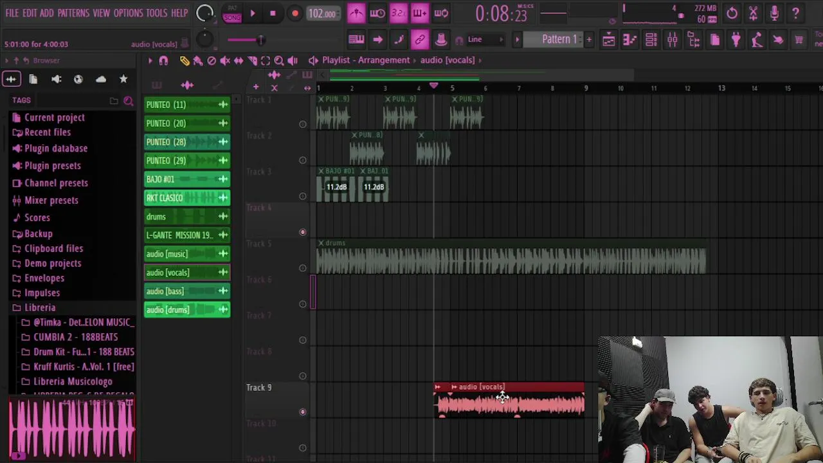Mute Track 1 using its circle toggle
823x463 pixels.
[x=303, y=124]
